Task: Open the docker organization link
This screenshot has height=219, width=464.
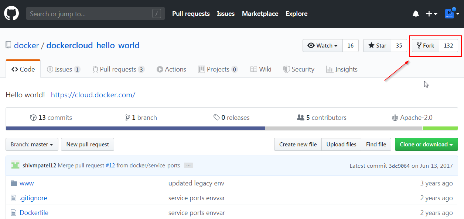Action: [x=27, y=45]
